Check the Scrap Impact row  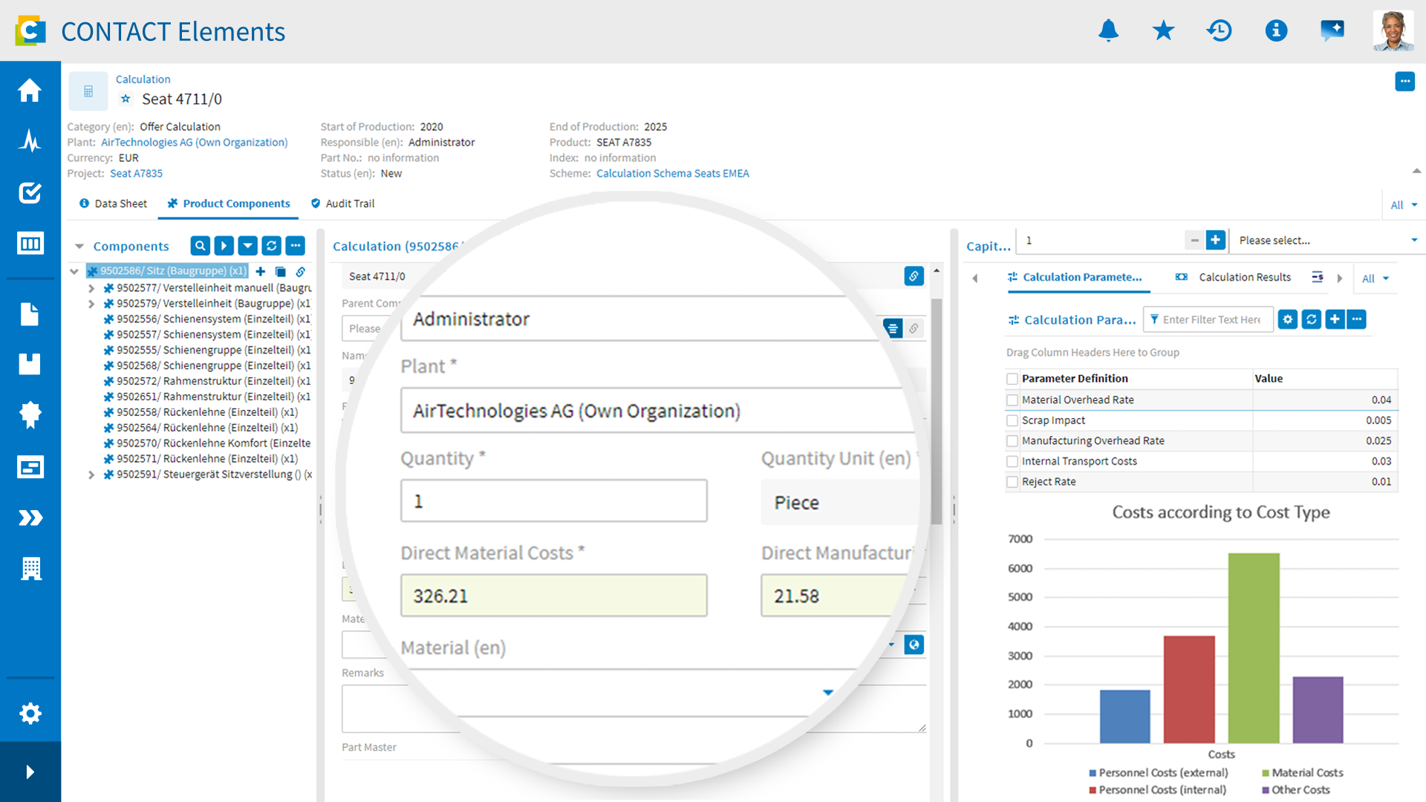tap(1012, 420)
